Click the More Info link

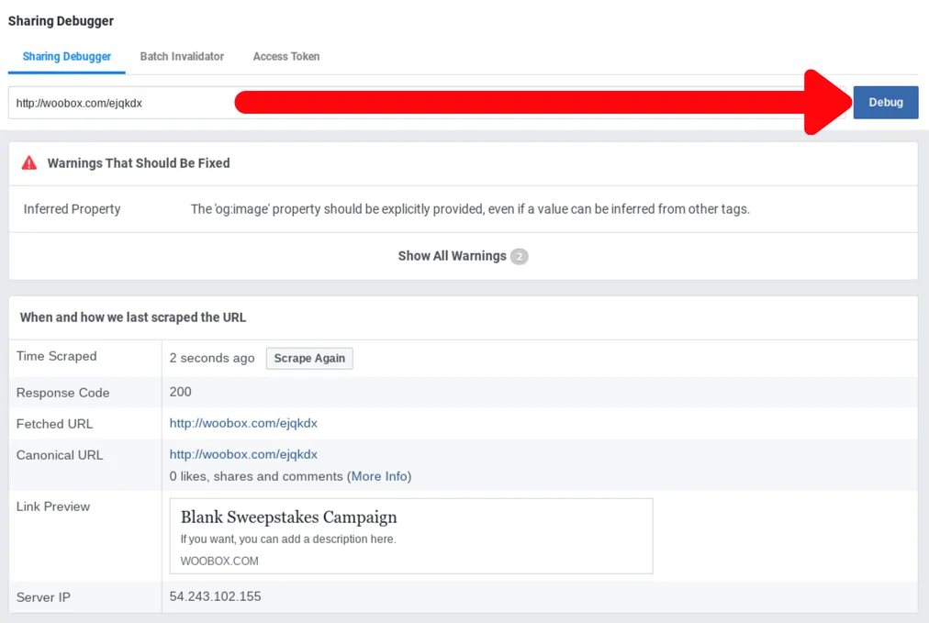tap(379, 476)
